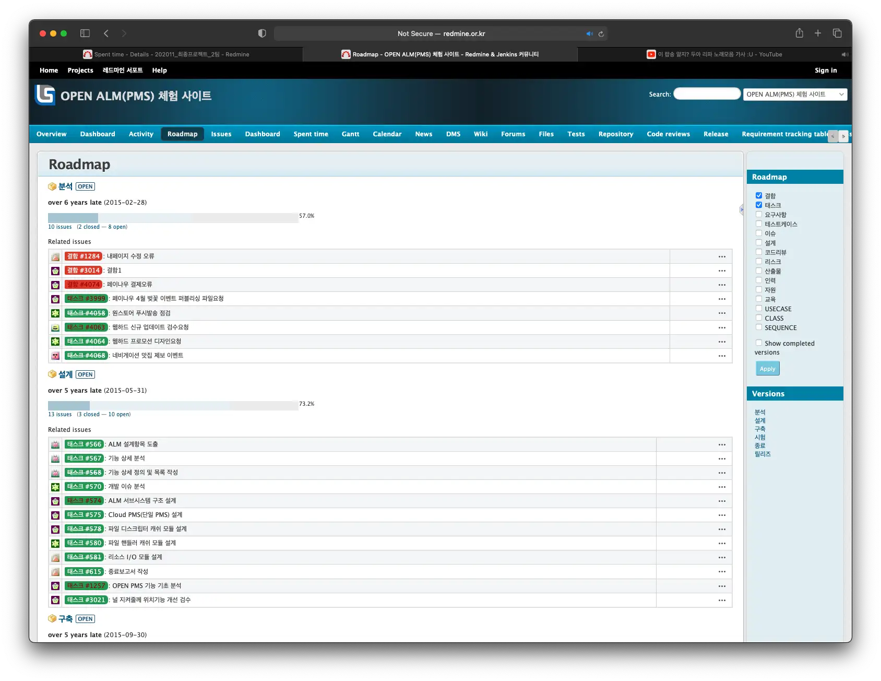Click avatar icon of issue #4068

(55, 356)
